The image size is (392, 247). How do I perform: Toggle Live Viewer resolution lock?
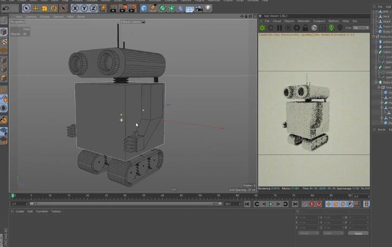pyautogui.click(x=305, y=28)
